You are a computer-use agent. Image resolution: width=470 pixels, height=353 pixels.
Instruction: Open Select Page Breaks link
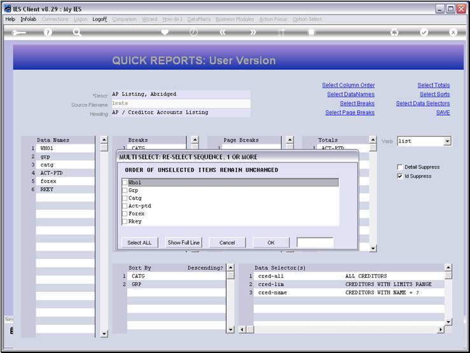[x=350, y=113]
